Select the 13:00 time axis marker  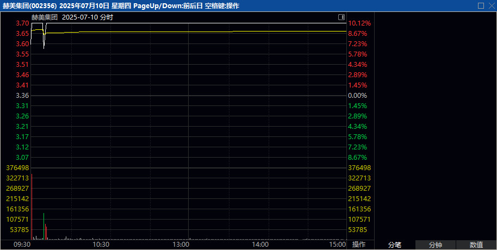tap(181, 245)
